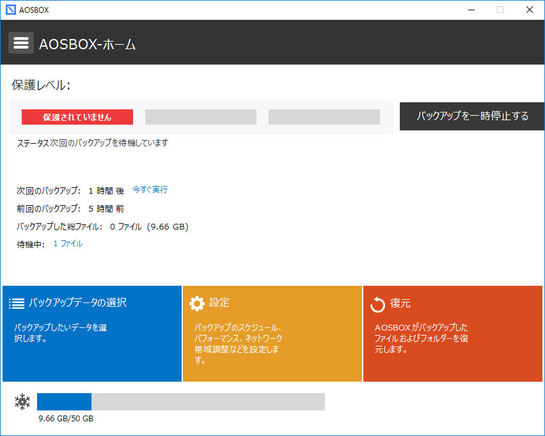Click the 9.66 GB/50 GB storage text
Viewport: 545px width, 436px height.
(66, 419)
